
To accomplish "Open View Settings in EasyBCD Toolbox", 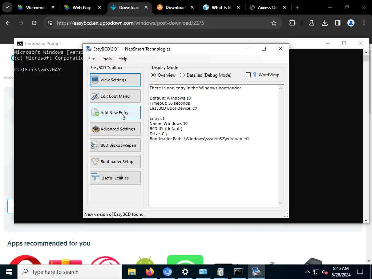I will point(115,80).
